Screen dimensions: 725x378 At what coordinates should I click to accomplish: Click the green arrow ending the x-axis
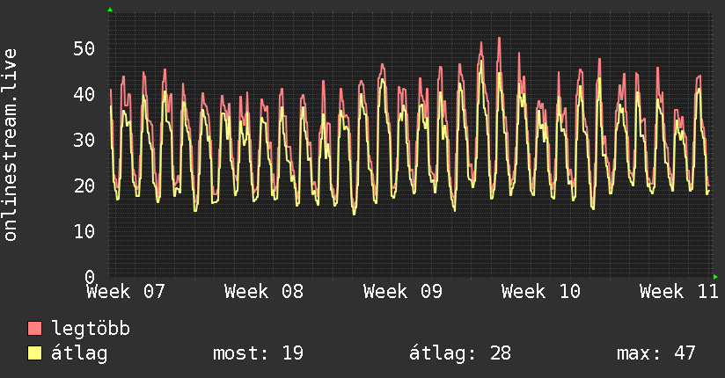715,277
